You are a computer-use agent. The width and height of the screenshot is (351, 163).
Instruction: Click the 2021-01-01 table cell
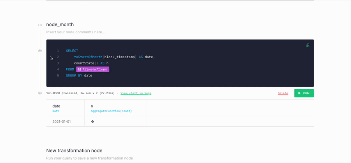click(x=62, y=121)
